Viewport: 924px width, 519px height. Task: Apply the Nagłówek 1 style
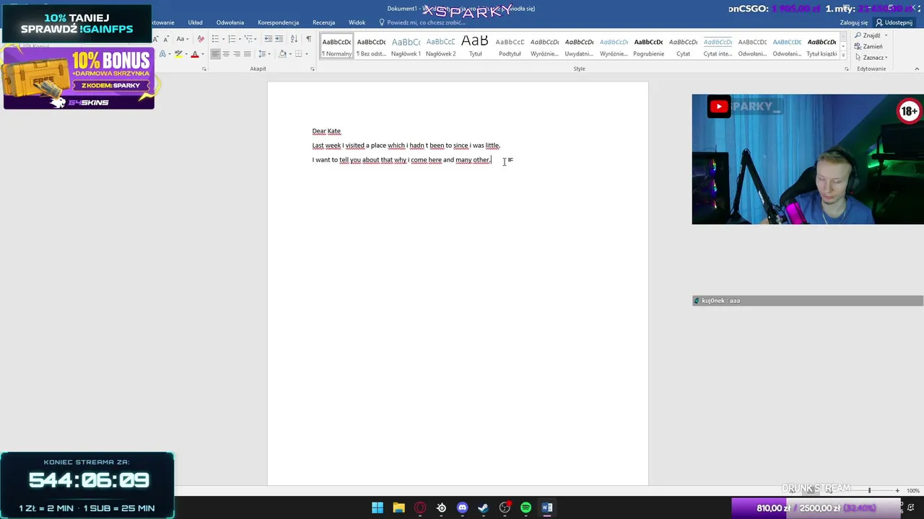click(406, 46)
